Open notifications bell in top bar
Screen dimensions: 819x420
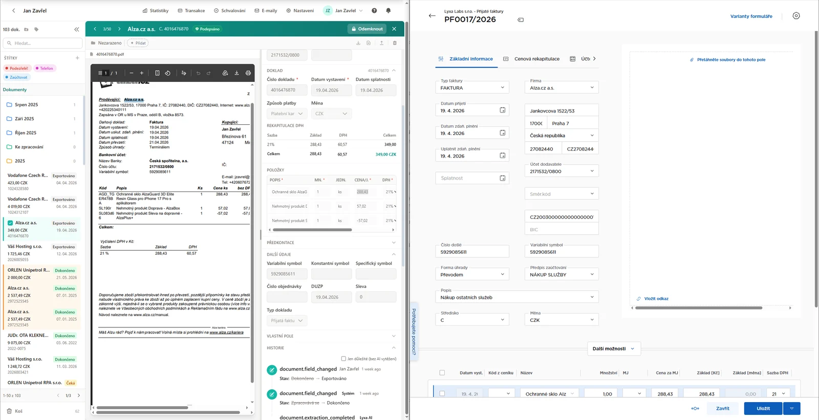click(x=388, y=11)
